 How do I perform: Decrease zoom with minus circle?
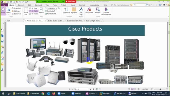(152, 89)
